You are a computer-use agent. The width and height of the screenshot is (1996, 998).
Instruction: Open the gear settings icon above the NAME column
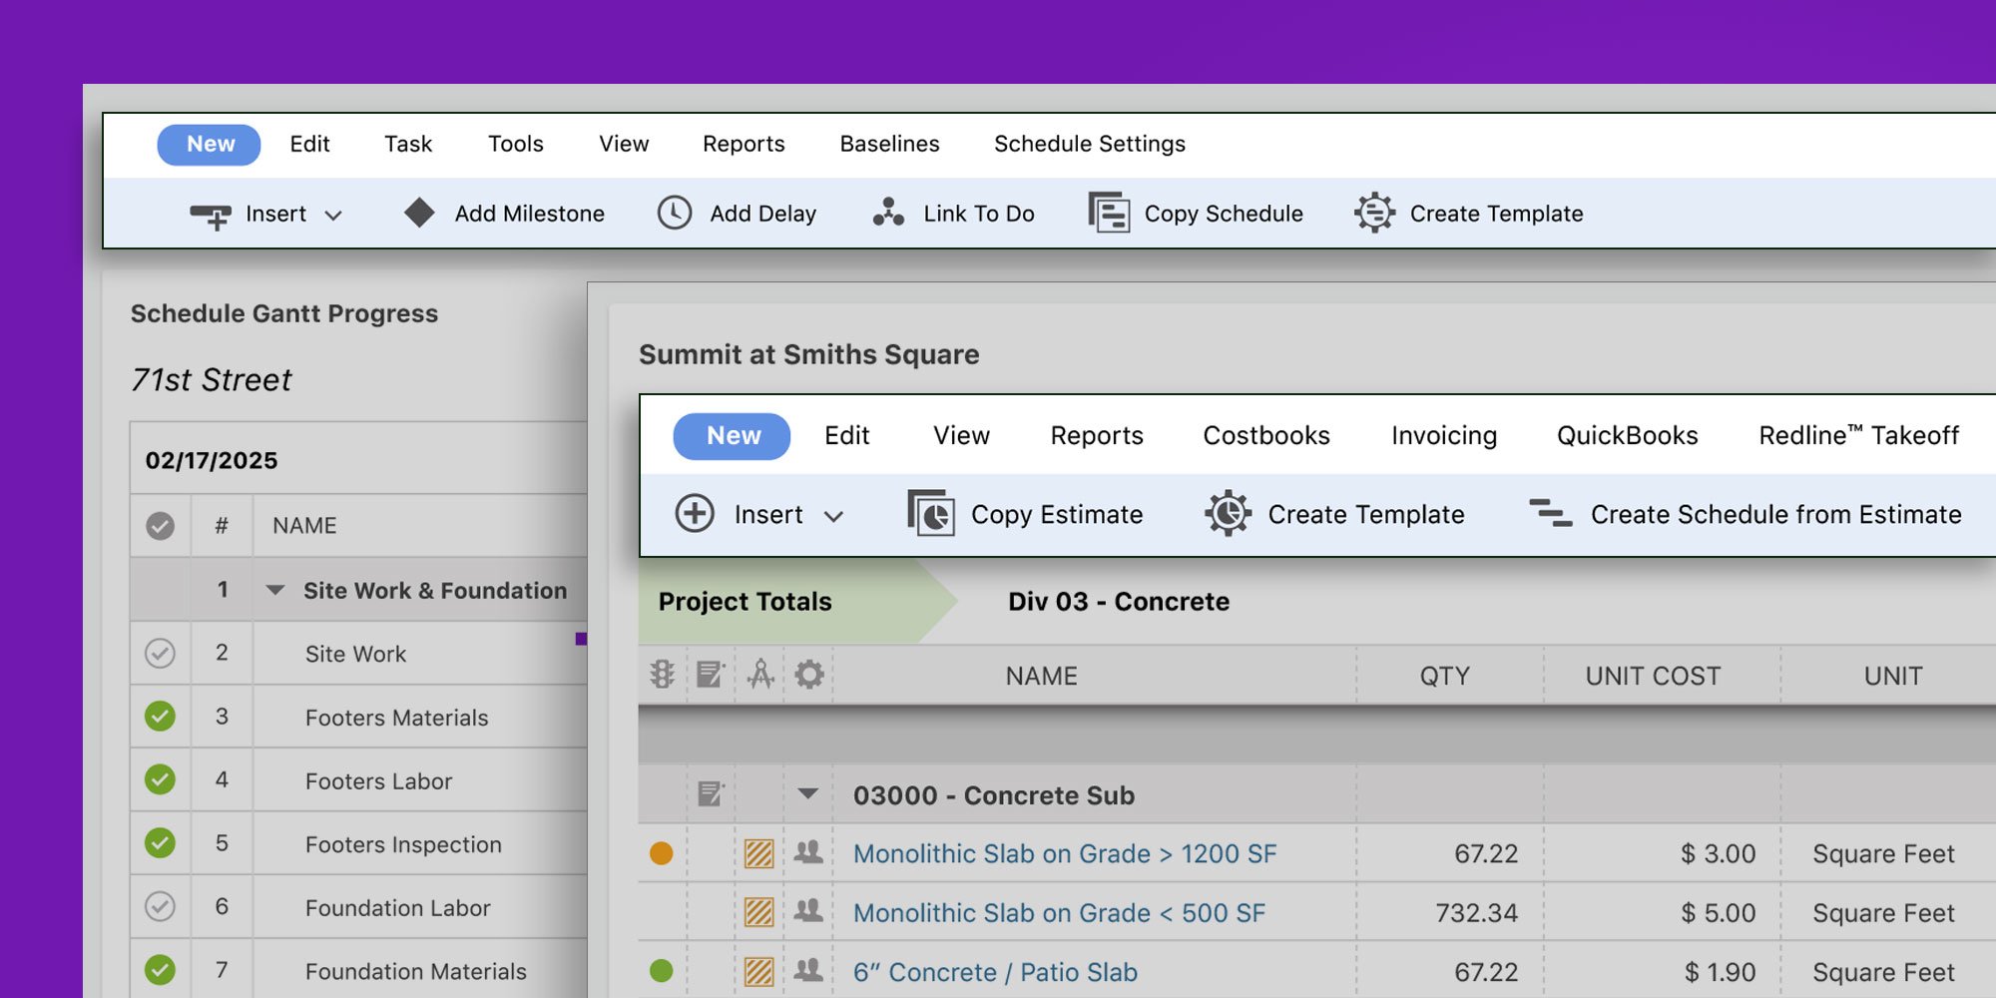tap(808, 675)
